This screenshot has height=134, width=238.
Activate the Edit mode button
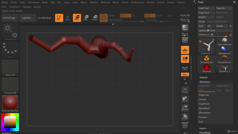click(59, 18)
